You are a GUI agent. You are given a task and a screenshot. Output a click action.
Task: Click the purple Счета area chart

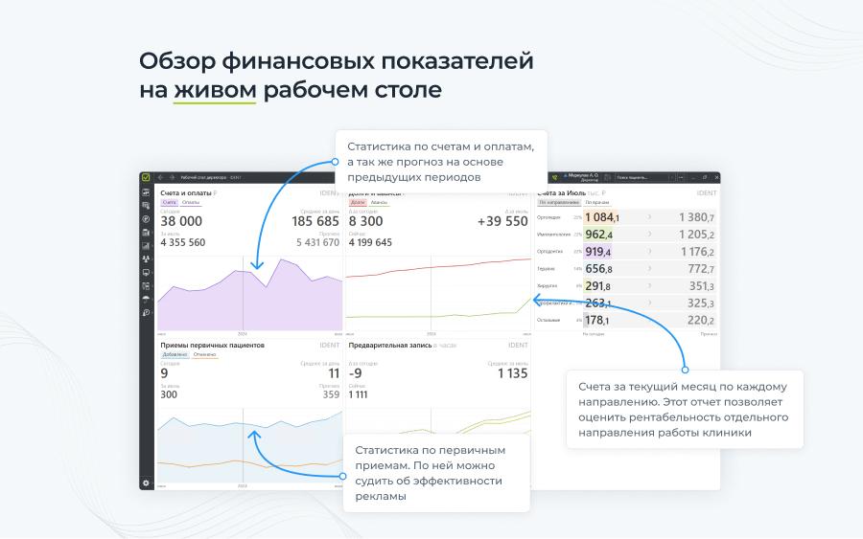pos(249,294)
